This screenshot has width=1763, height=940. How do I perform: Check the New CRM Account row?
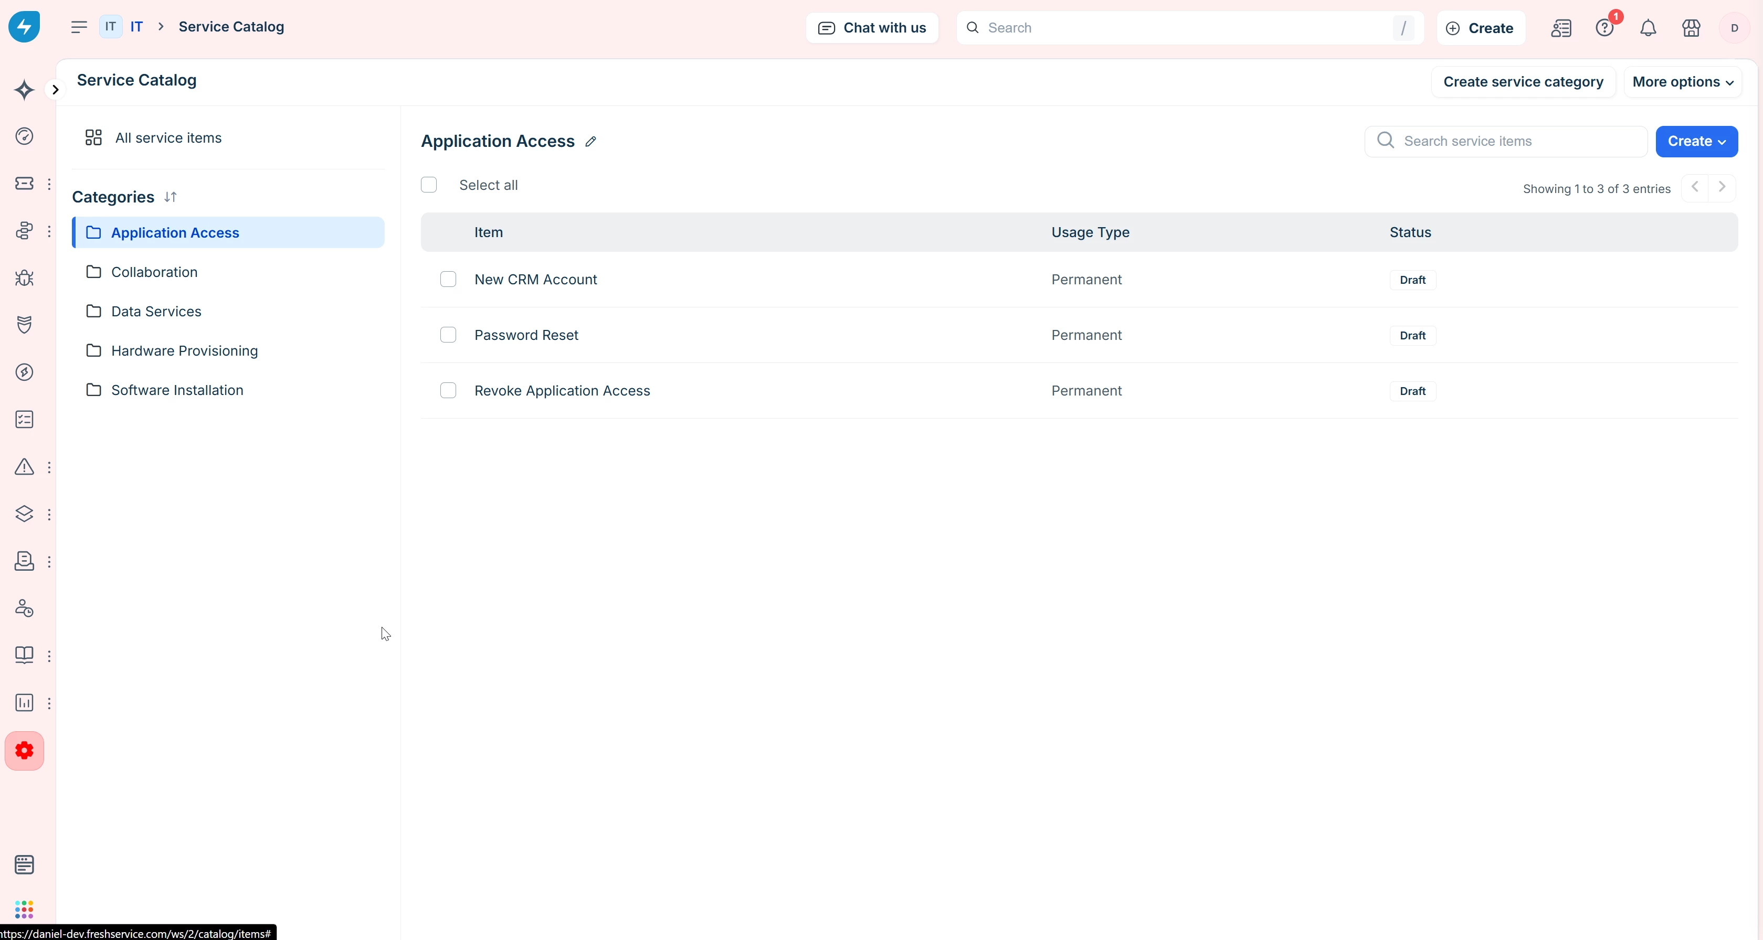pos(448,279)
